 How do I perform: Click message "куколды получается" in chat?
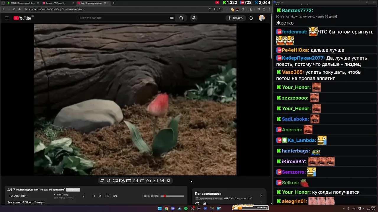tap(336, 192)
